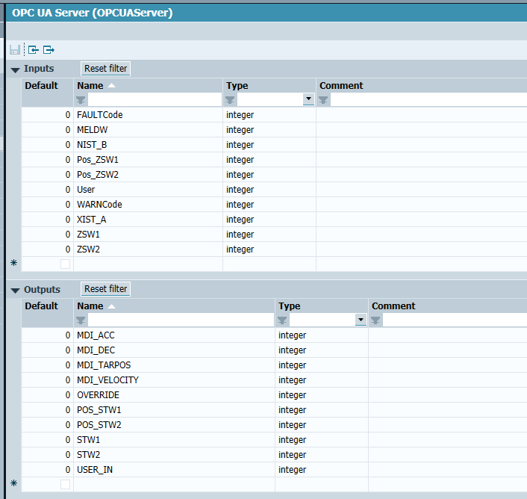
Task: Click the Inputs Type column header
Action: click(x=237, y=86)
